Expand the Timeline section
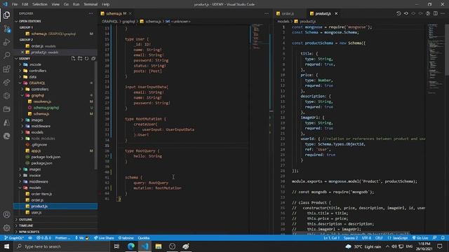The image size is (449, 252). tap(26, 225)
